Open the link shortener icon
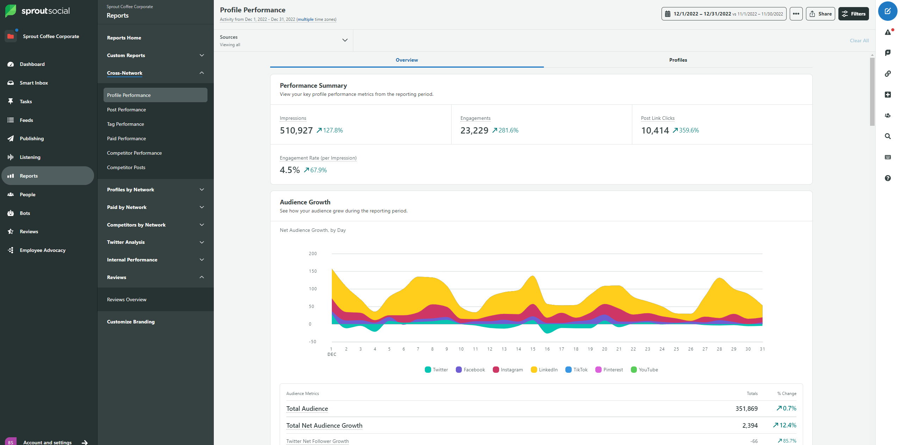This screenshot has height=445, width=900. tap(888, 74)
